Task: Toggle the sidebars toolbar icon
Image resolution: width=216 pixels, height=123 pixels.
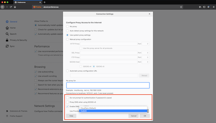Action: click(204, 7)
